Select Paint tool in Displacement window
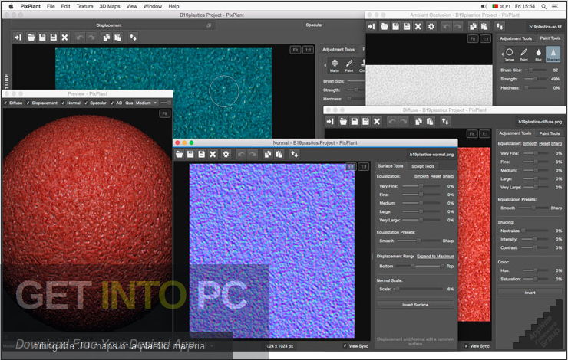The image size is (568, 360). click(349, 65)
